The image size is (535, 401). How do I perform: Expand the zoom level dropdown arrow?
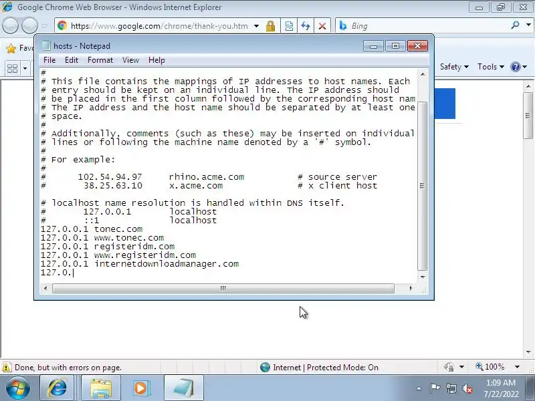coord(517,367)
